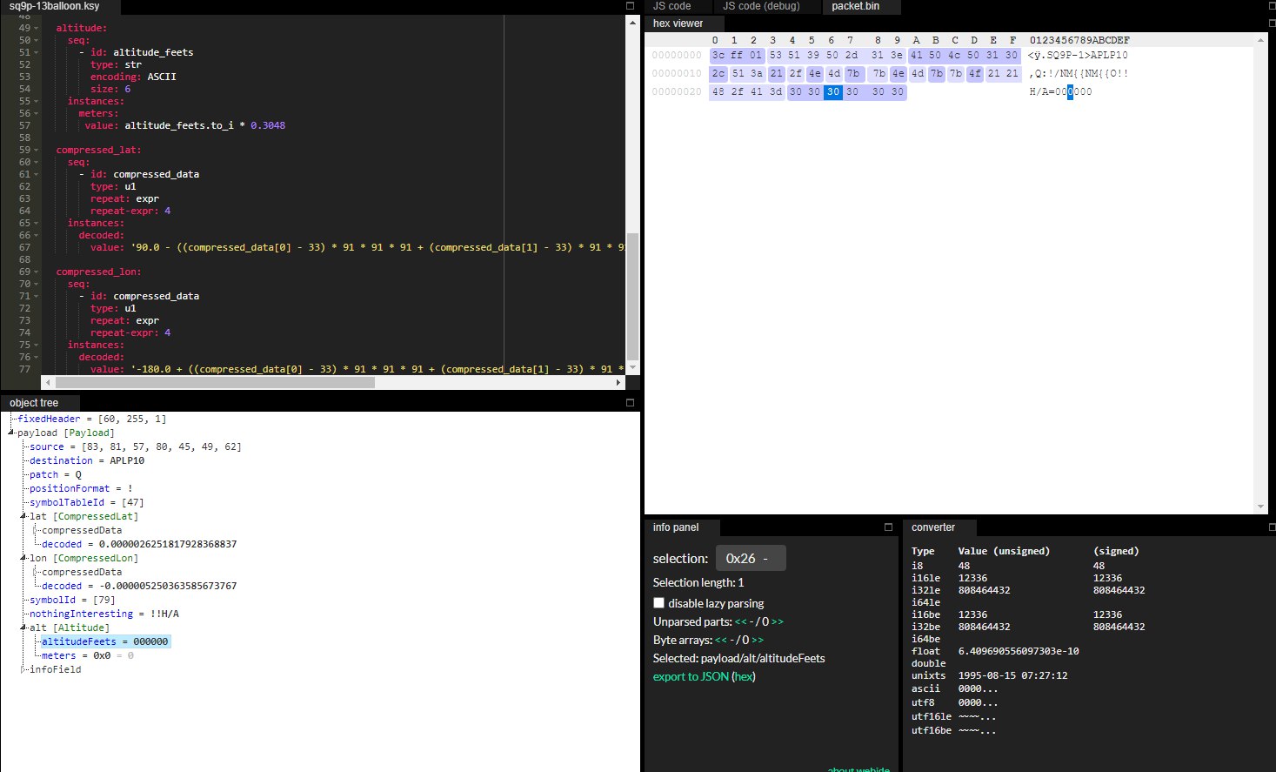This screenshot has width=1276, height=772.
Task: Expand the infoField tree node
Action: coord(23,669)
